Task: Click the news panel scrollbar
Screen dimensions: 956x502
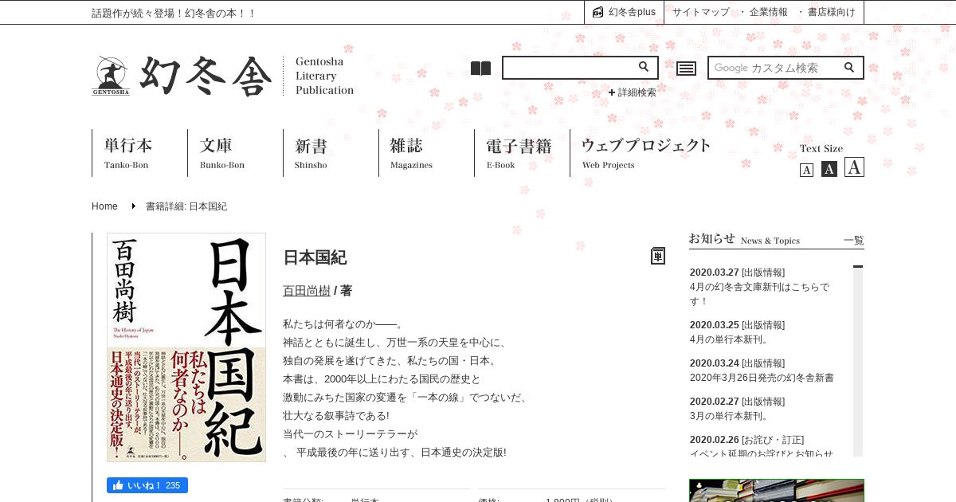Action: [x=858, y=360]
